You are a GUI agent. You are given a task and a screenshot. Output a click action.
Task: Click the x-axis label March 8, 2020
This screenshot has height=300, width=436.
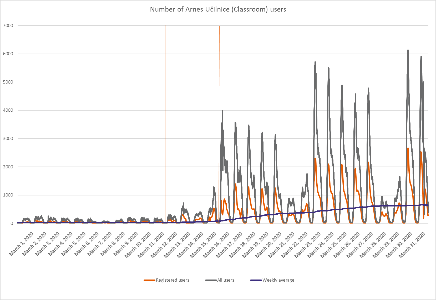[x=113, y=244]
